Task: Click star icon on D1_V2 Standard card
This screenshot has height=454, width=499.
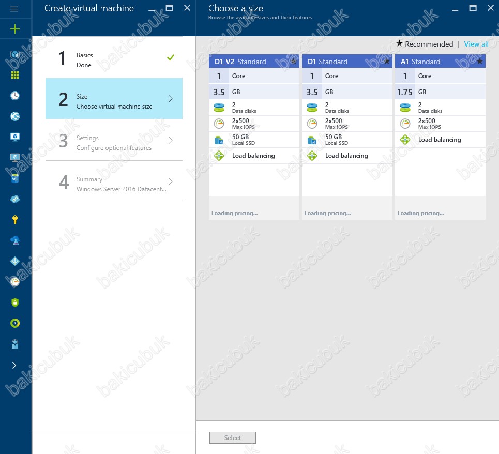Action: pos(293,61)
